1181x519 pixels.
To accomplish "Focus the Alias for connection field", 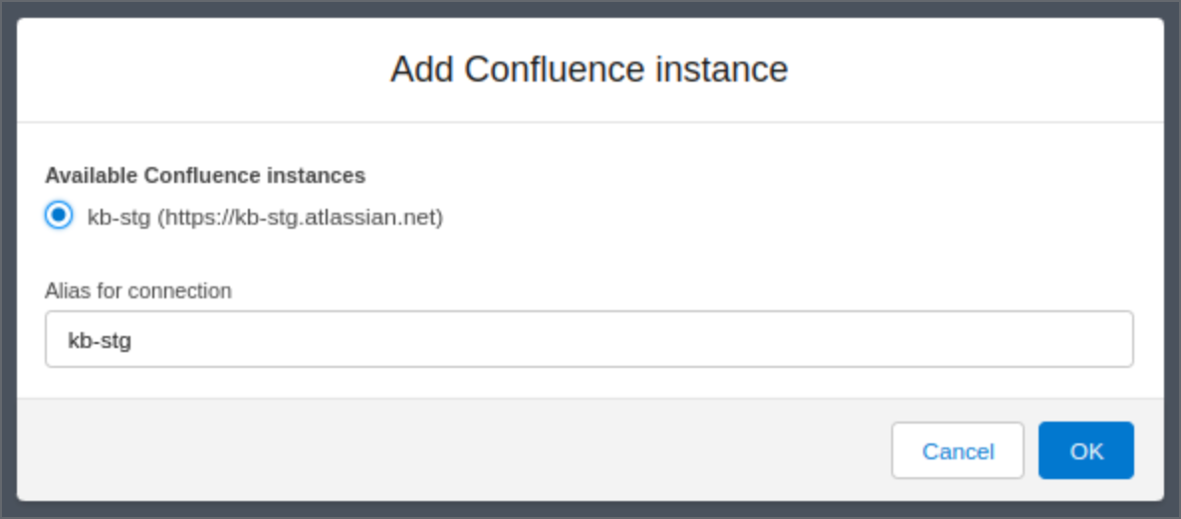I will pyautogui.click(x=589, y=339).
